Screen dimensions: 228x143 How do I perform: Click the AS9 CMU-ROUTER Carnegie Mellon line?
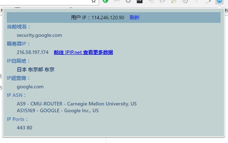click(77, 104)
